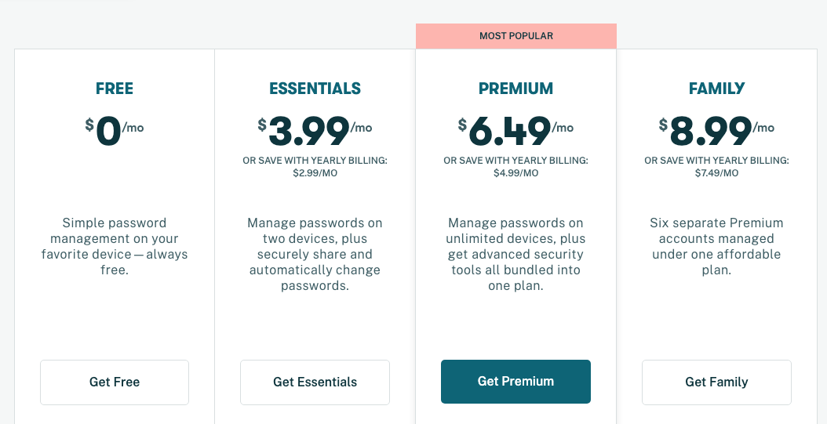This screenshot has width=827, height=424.
Task: Click the MOST POPULAR banner
Action: coord(516,36)
